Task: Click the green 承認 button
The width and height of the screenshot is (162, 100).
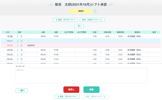Action: 92,89
